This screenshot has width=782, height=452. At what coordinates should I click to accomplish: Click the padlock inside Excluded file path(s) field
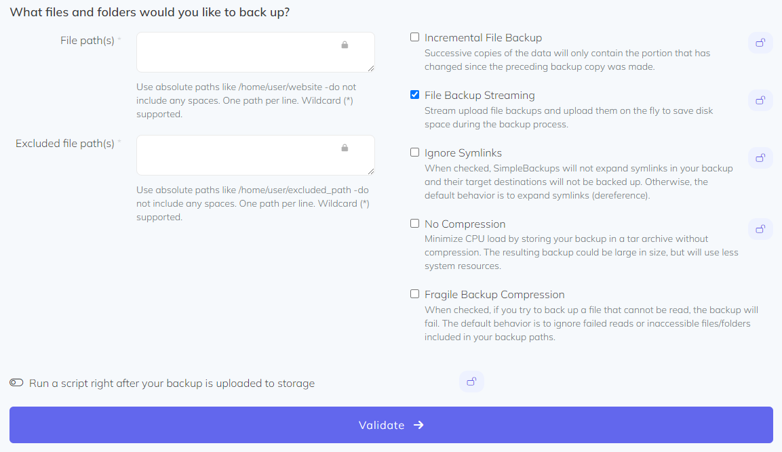tap(345, 148)
